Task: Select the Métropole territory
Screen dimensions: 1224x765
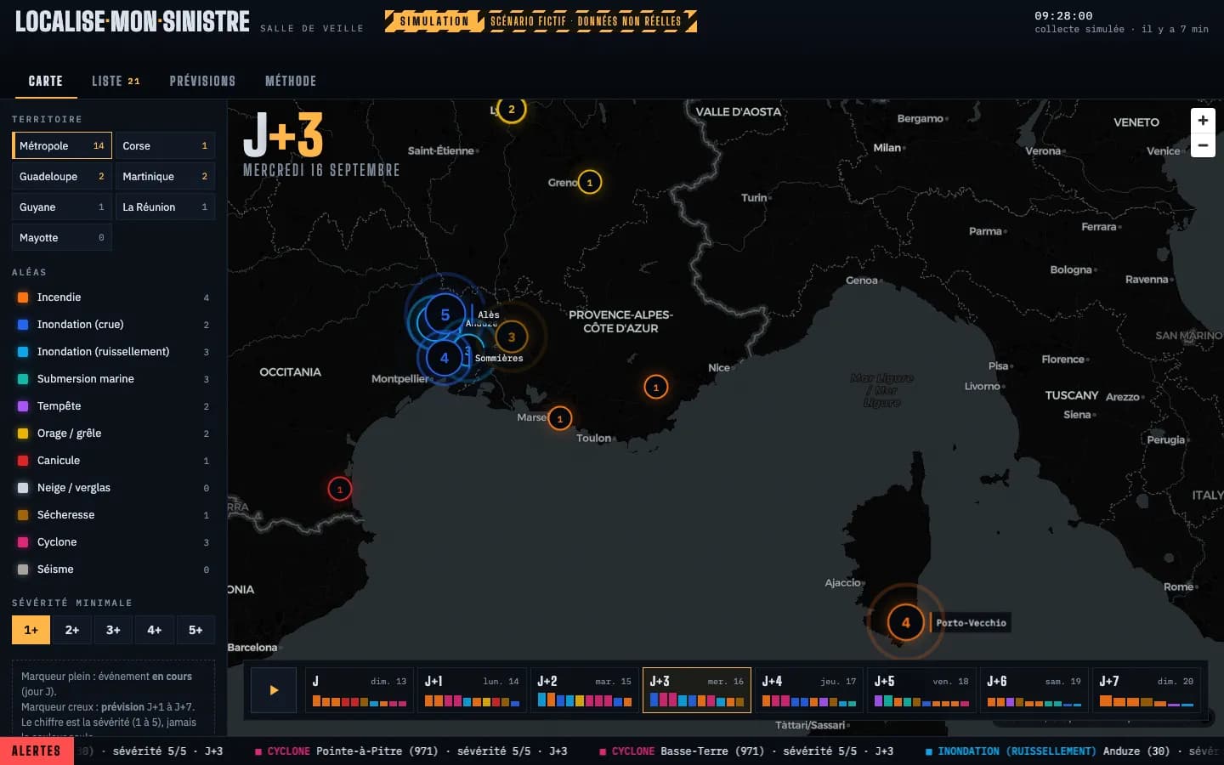Action: 62,145
